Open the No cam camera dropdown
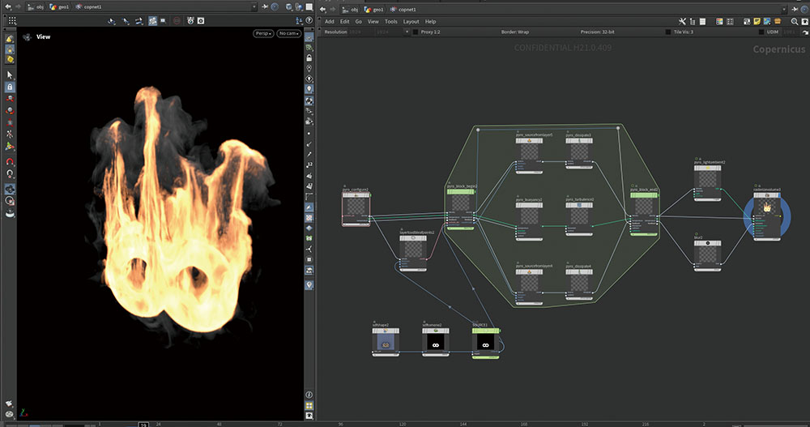Screen dimensions: 810x427 click(288, 33)
